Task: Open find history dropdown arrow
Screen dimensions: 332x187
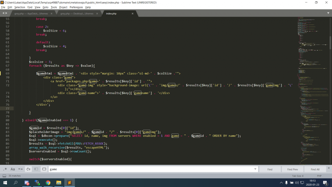Action: click(x=255, y=169)
